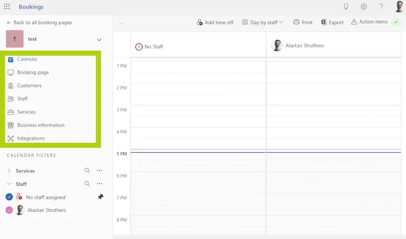
Task: Click the pin icon beside No staff assigned
Action: click(100, 197)
